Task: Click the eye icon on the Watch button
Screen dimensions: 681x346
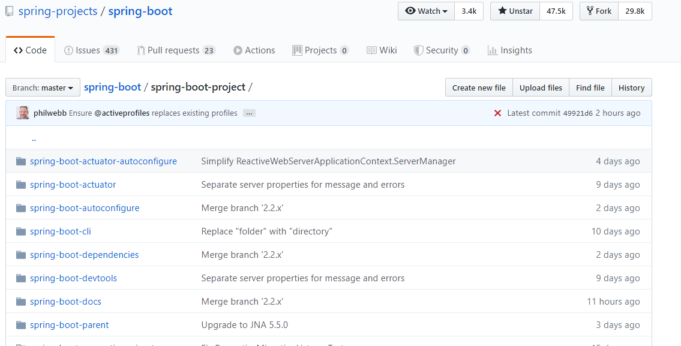Action: pos(411,11)
